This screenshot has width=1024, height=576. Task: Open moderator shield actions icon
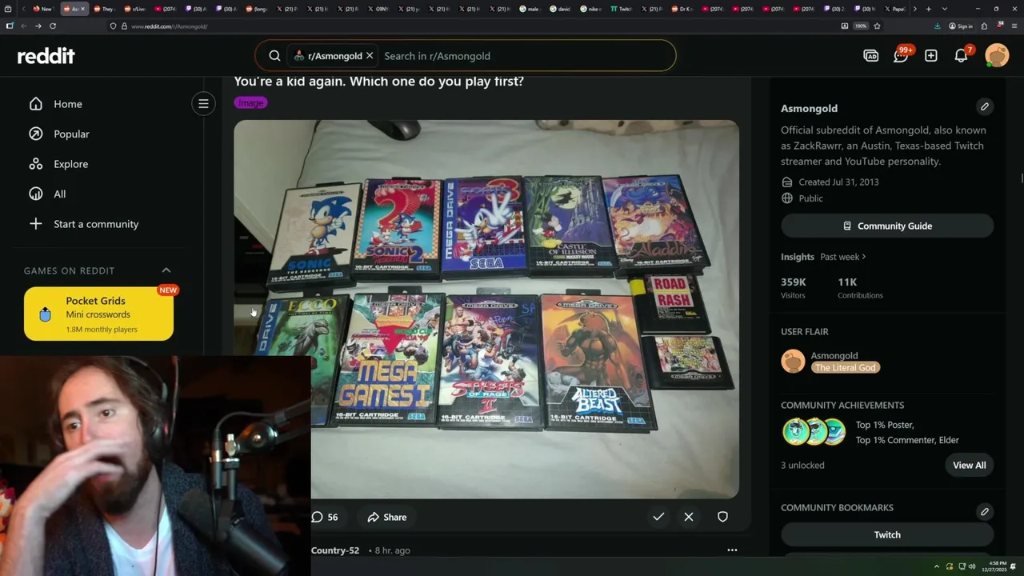(722, 517)
